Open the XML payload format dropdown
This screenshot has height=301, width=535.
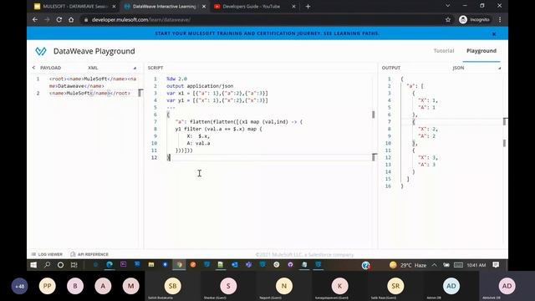[x=112, y=68]
